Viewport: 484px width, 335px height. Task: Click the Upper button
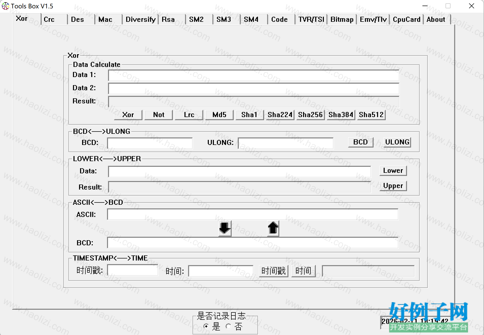pyautogui.click(x=393, y=186)
